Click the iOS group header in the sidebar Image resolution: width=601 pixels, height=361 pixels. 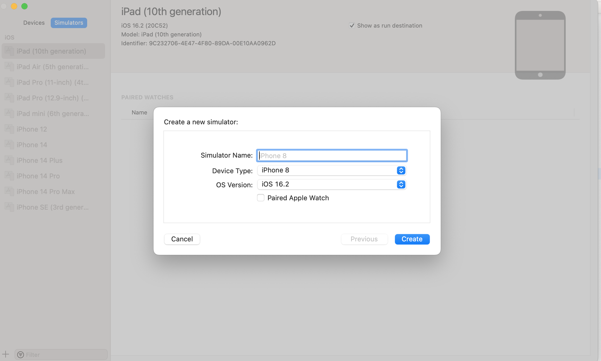click(x=9, y=37)
